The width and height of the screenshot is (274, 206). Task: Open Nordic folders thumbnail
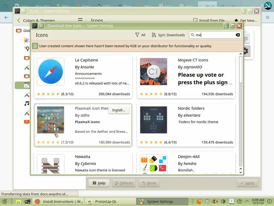(153, 120)
